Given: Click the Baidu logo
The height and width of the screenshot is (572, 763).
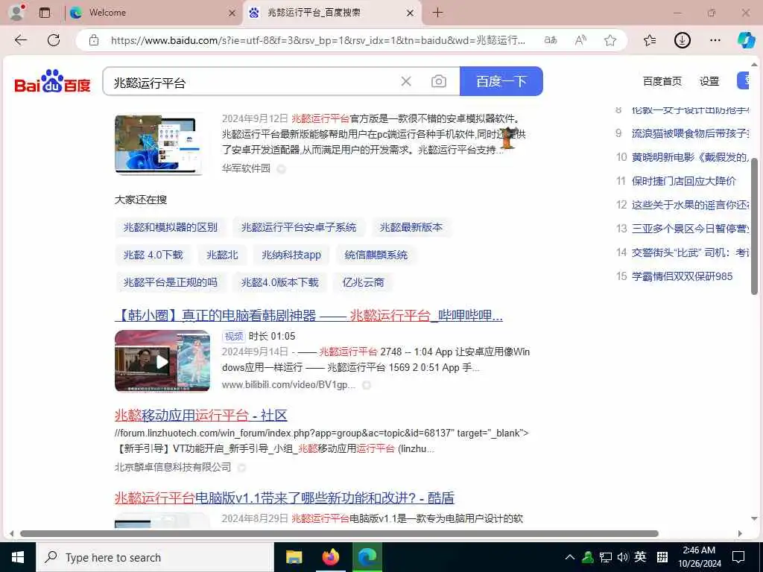Looking at the screenshot, I should (53, 81).
